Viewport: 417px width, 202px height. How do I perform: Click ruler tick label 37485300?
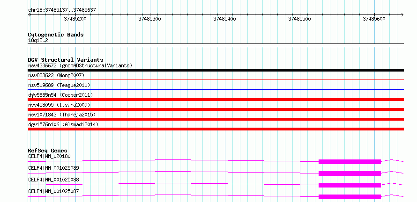point(150,19)
